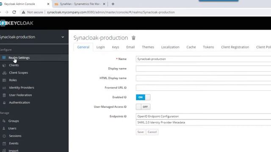Switch to the General tab
The width and height of the screenshot is (271, 152).
(x=83, y=47)
